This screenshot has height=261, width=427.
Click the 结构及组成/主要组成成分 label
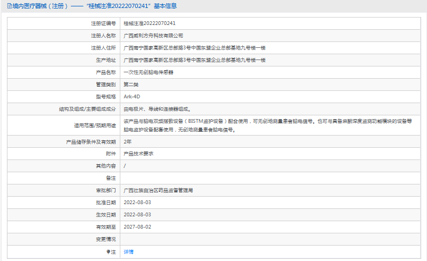pos(87,109)
